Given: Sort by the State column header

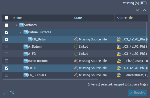Looking at the screenshot, I should click(93, 18).
